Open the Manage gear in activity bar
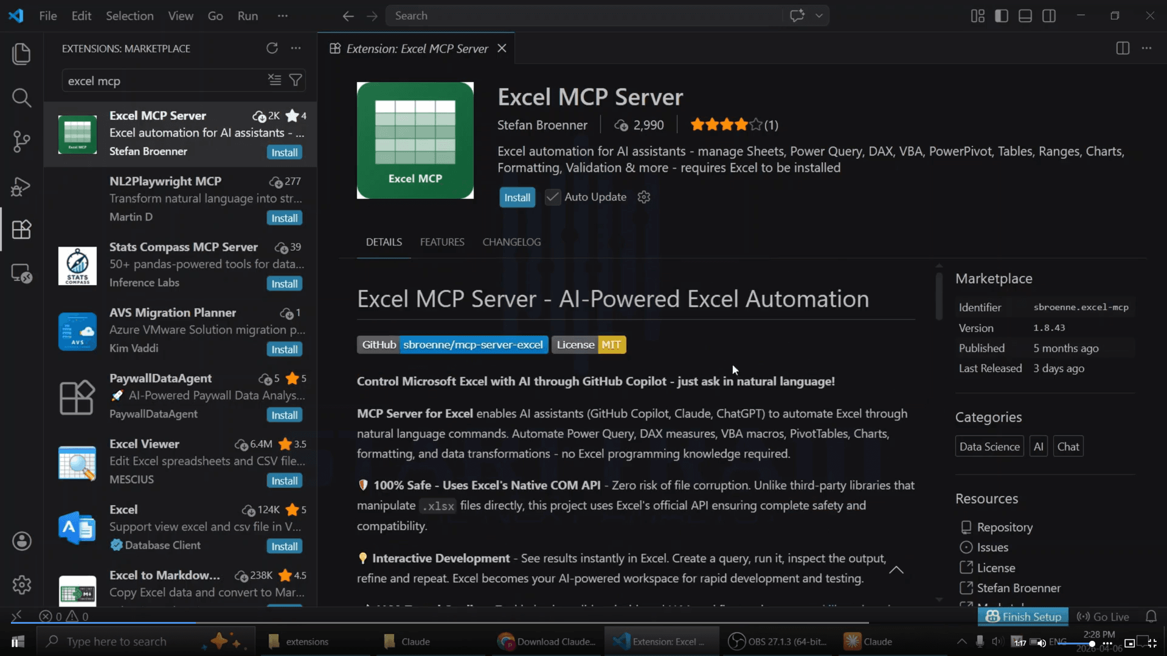 pos(21,585)
